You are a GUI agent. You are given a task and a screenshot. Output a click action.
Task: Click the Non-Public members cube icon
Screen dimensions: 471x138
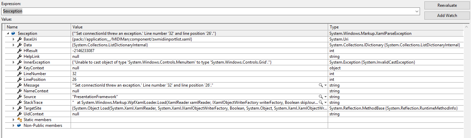point(20,125)
